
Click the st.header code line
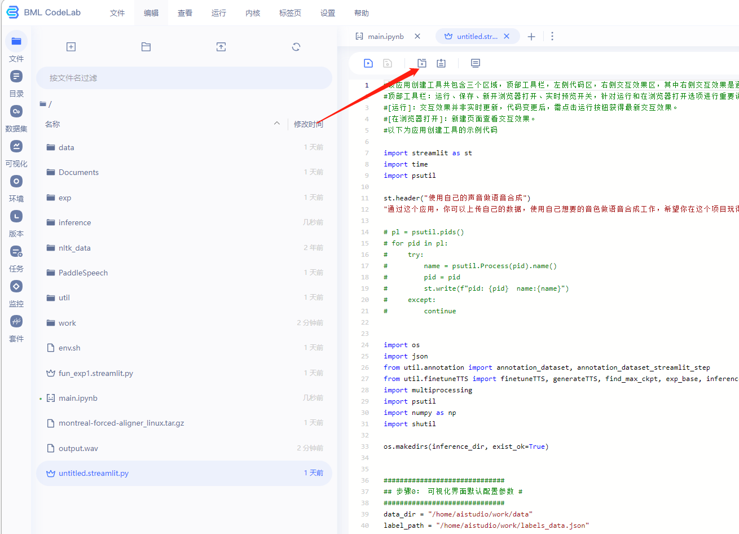(x=457, y=198)
